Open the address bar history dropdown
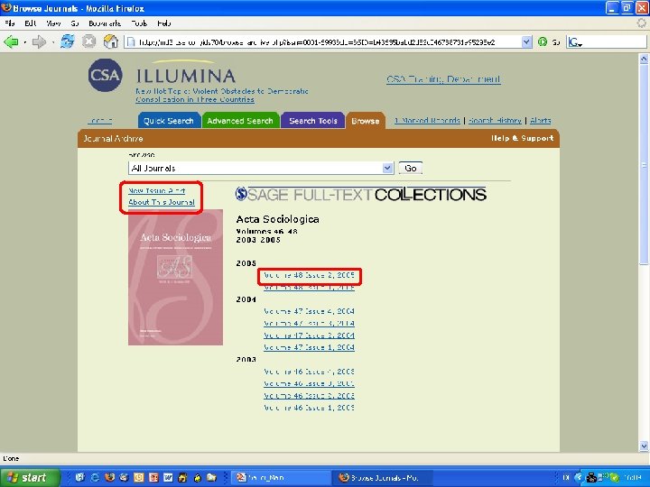Screen dimensions: 650x487 [x=526, y=41]
